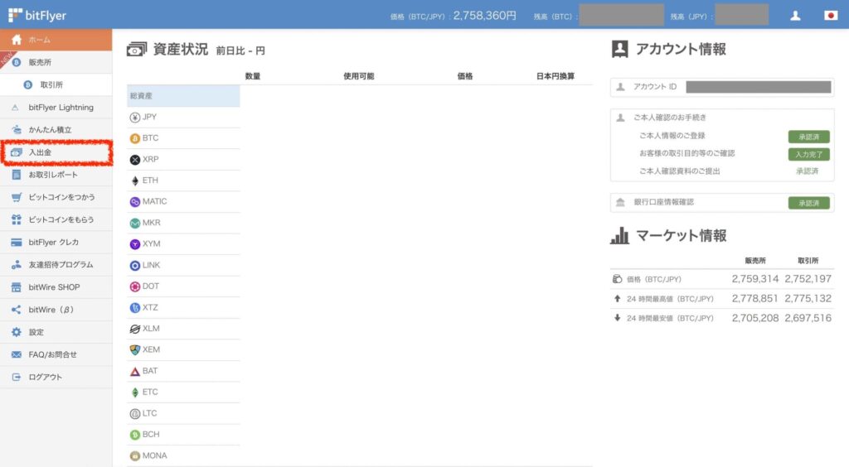Click the マーケット情報 bar chart icon
Viewport: 849px width, 467px height.
[619, 236]
